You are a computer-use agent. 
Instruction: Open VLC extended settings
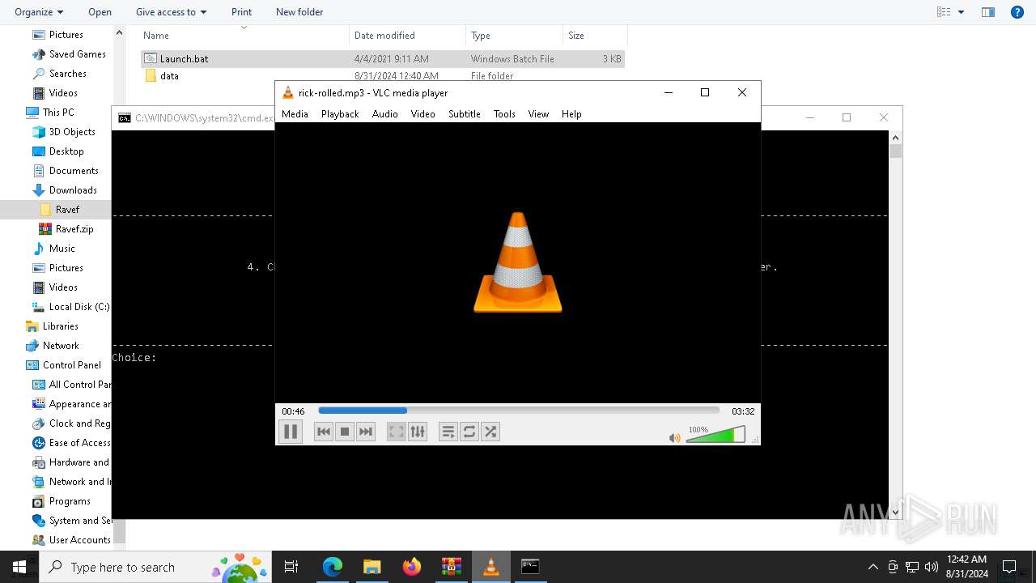(x=418, y=432)
